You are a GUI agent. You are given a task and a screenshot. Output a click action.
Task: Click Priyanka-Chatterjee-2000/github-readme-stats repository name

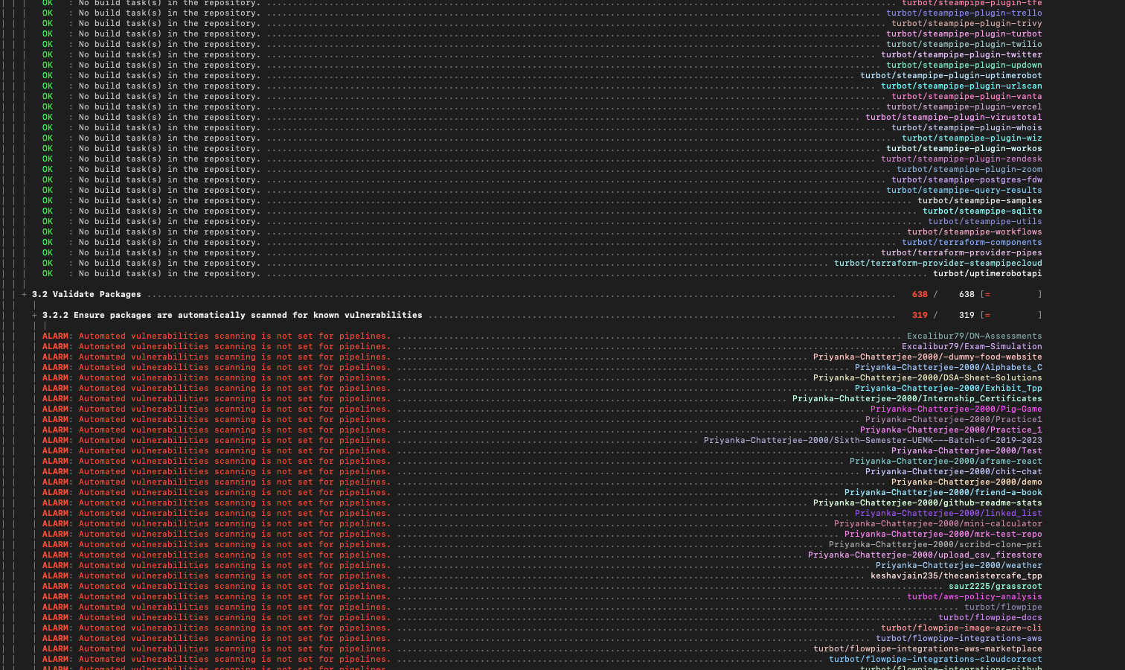[928, 503]
